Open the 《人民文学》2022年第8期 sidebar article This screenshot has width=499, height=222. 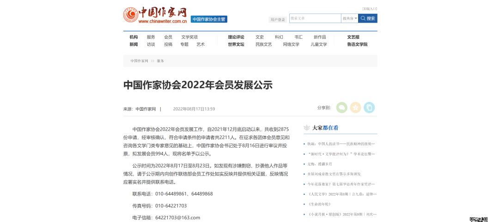pyautogui.click(x=341, y=194)
